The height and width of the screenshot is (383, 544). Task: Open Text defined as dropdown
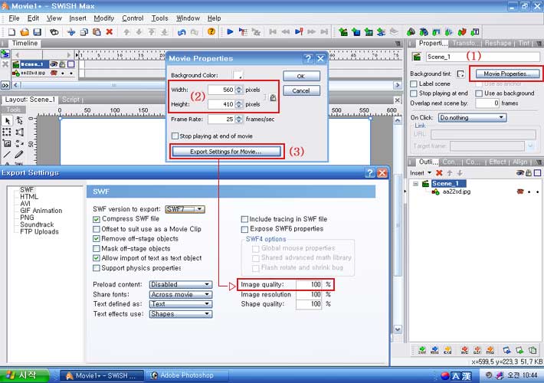click(x=180, y=304)
